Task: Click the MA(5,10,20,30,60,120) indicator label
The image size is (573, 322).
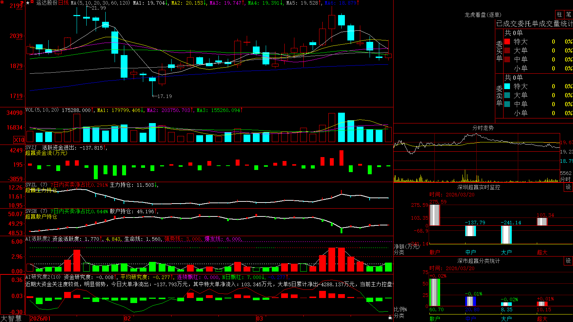Action: coord(100,3)
